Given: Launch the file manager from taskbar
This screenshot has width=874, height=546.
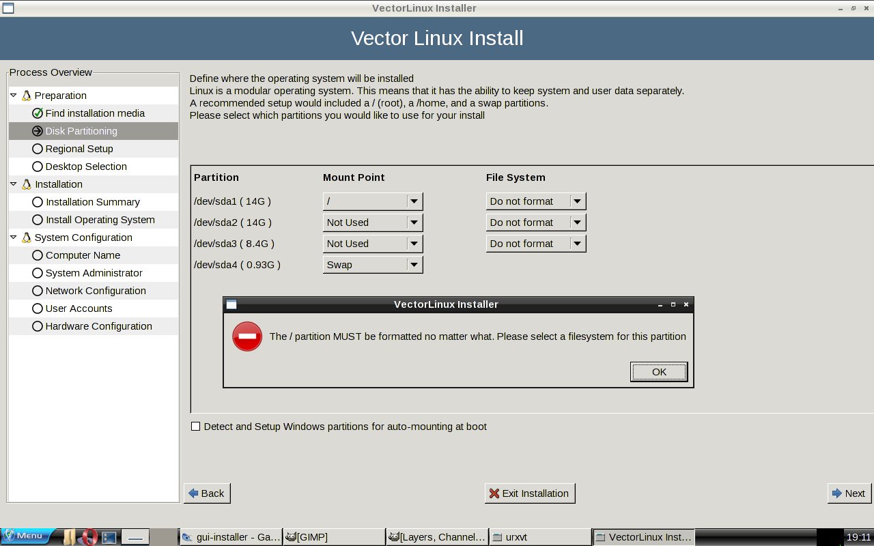Looking at the screenshot, I should pyautogui.click(x=69, y=537).
